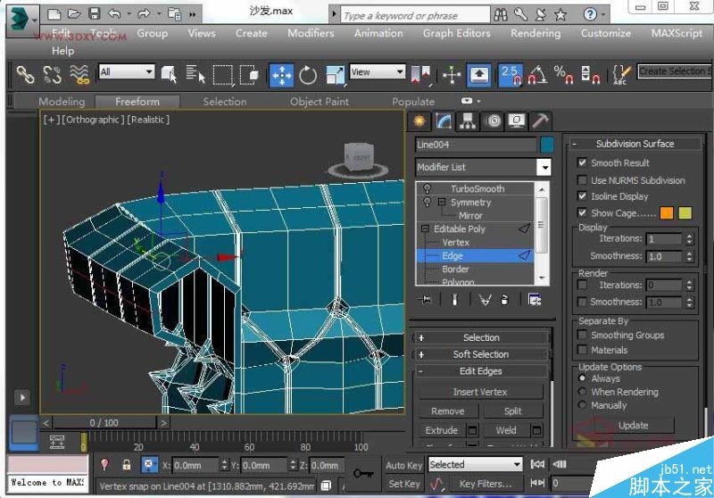Open the Customize menu
This screenshot has height=498, width=714.
(606, 33)
